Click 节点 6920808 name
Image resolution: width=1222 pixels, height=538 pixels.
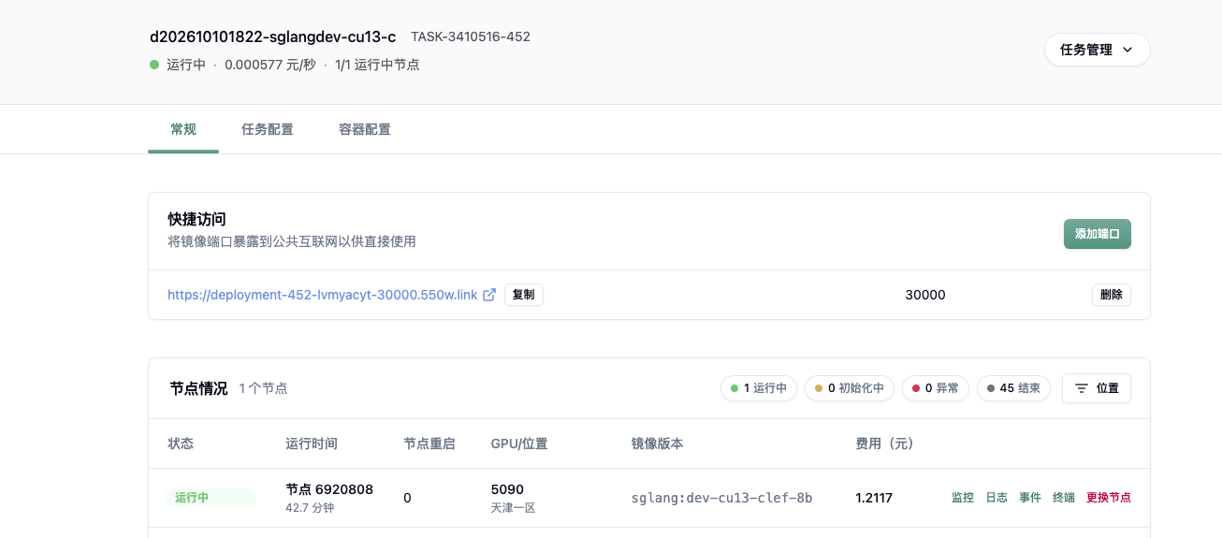329,489
